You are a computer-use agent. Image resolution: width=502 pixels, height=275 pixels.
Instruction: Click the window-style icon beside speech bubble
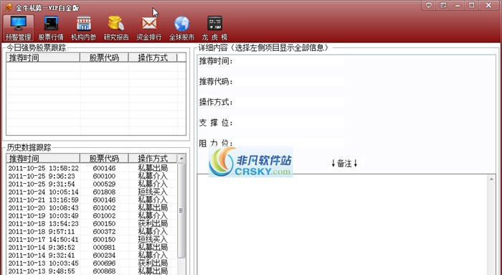[443, 5]
